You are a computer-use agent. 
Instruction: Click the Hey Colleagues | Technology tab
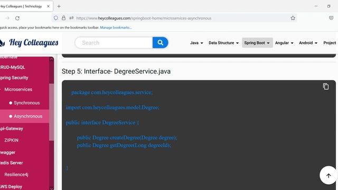point(21,6)
